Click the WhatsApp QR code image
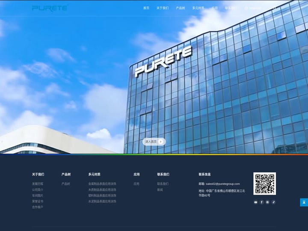Screen dimensions: 308x231 (x=265, y=184)
